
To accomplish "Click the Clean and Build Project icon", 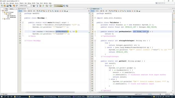I will (40, 6).
